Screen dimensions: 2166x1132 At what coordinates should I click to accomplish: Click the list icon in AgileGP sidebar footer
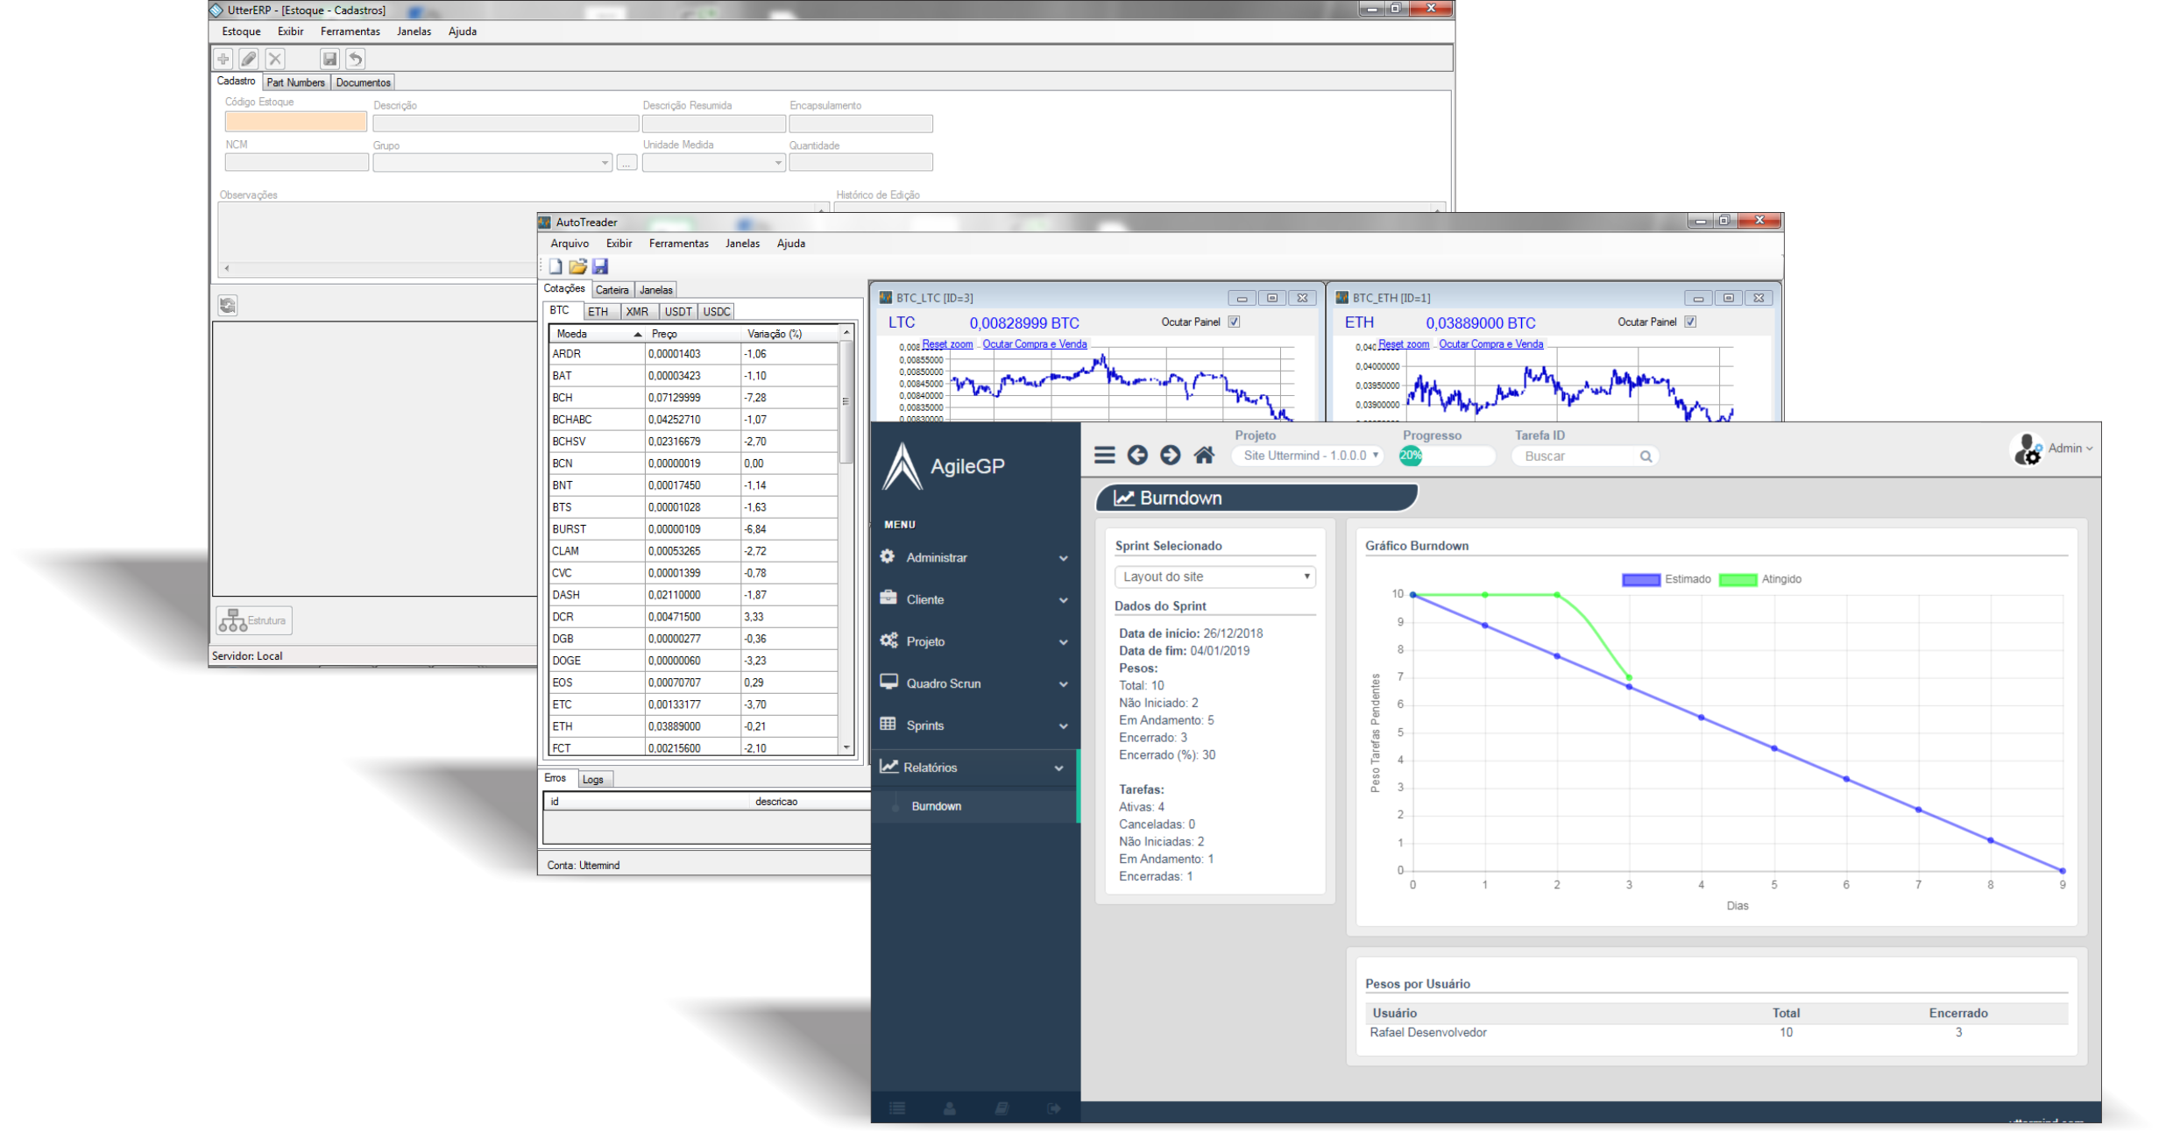click(897, 1108)
